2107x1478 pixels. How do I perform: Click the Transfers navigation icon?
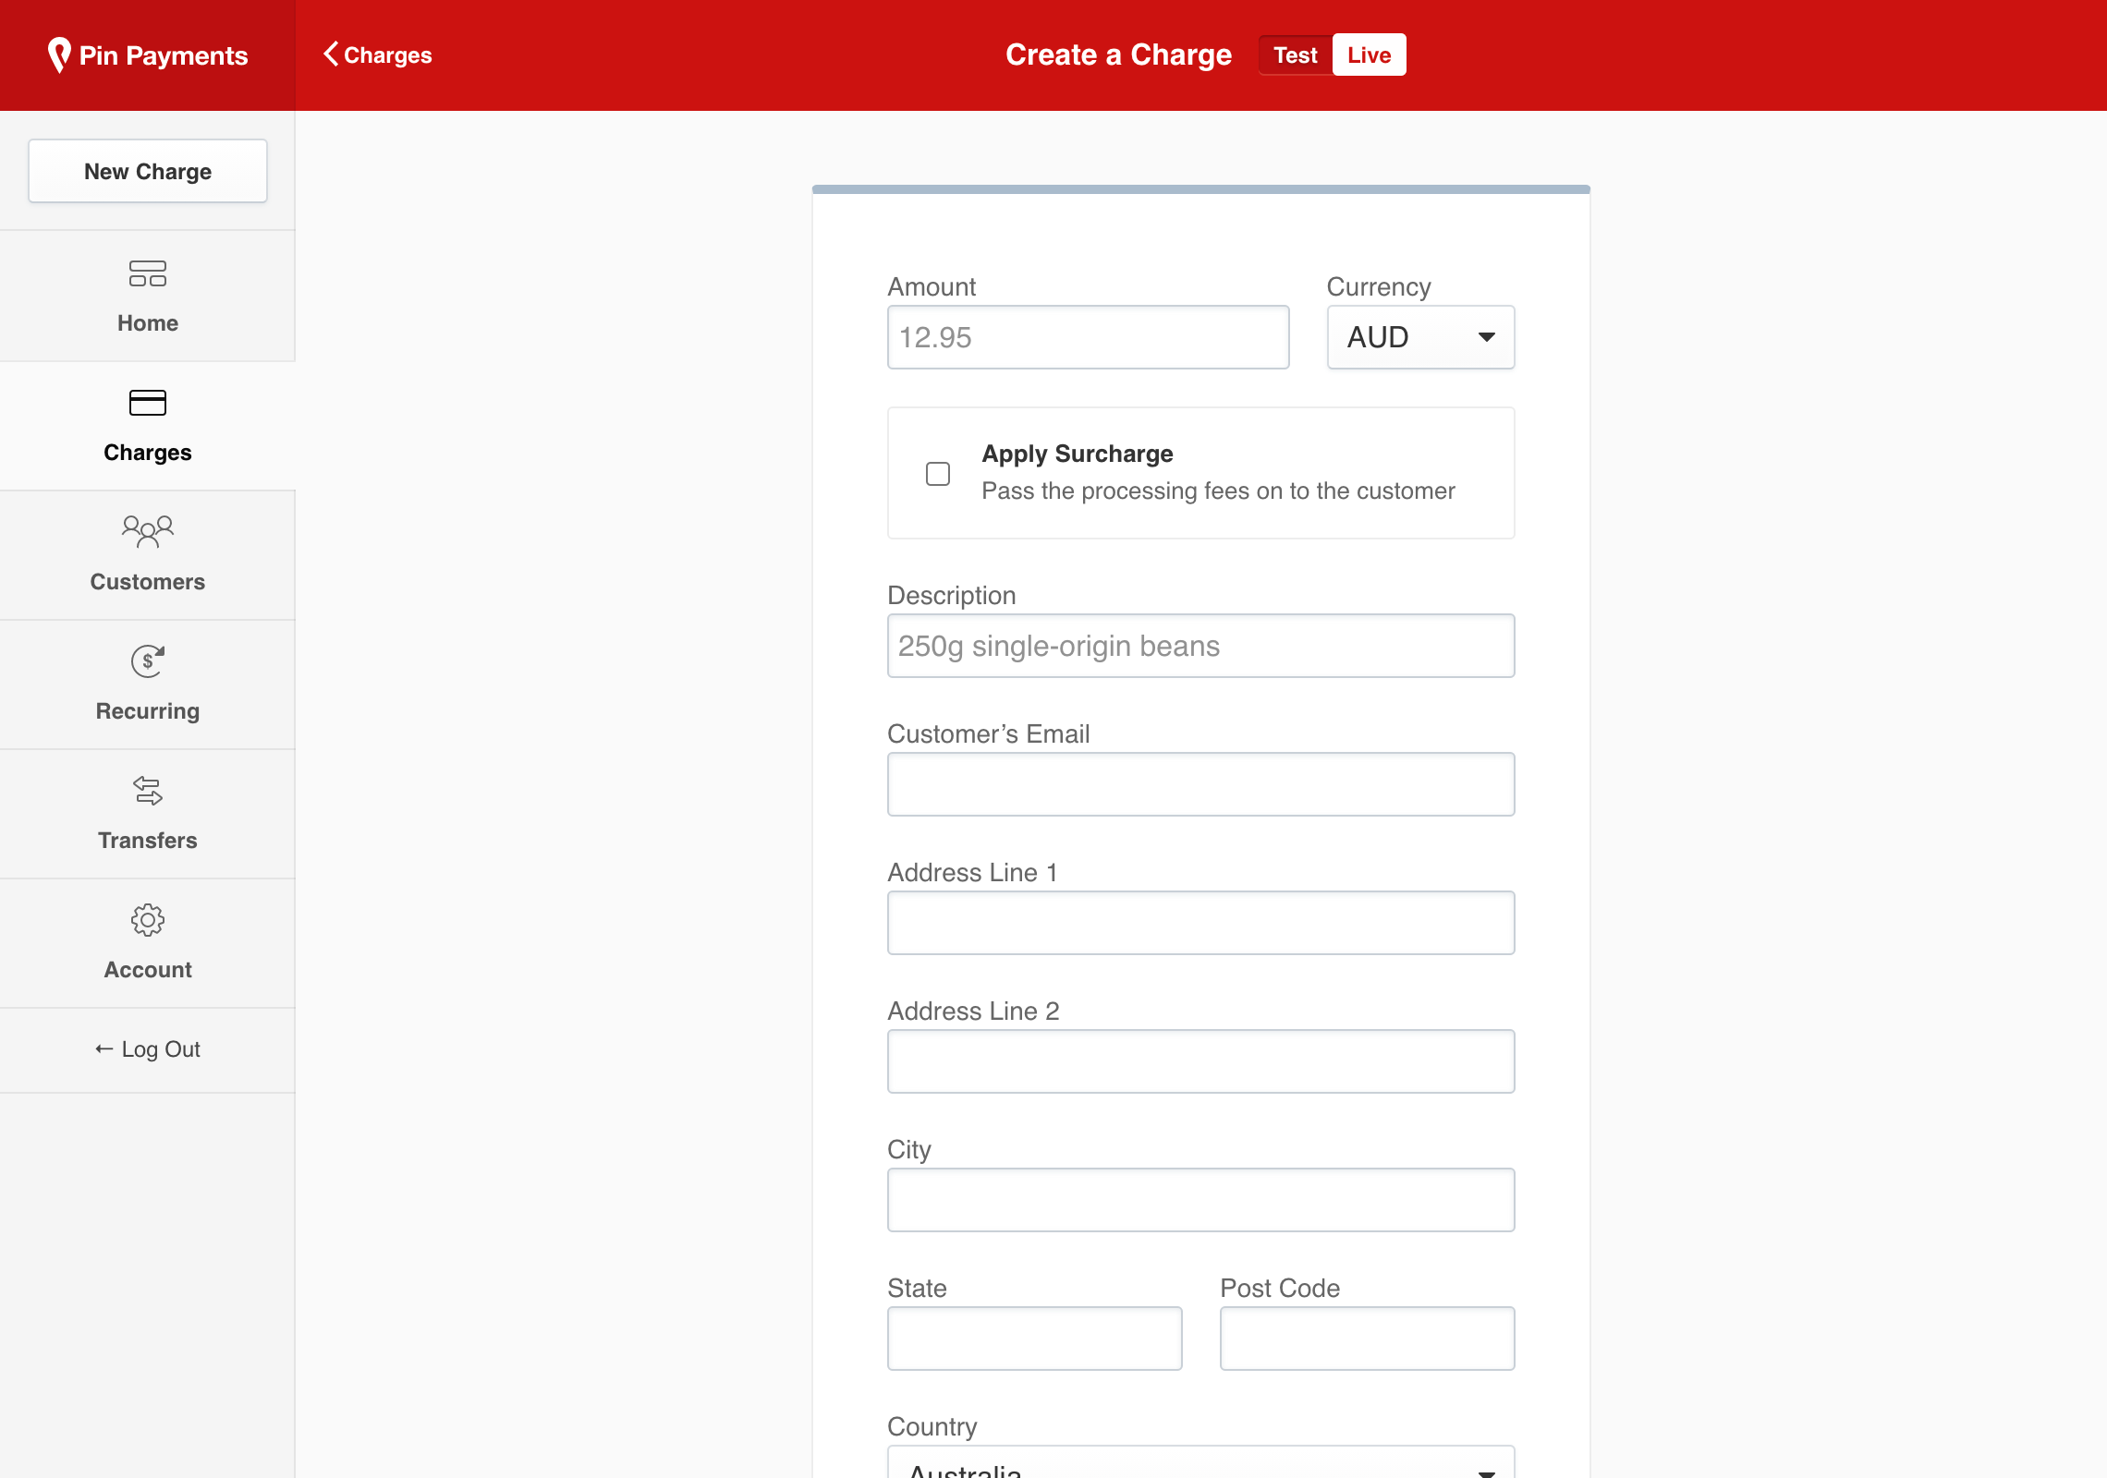pos(147,790)
